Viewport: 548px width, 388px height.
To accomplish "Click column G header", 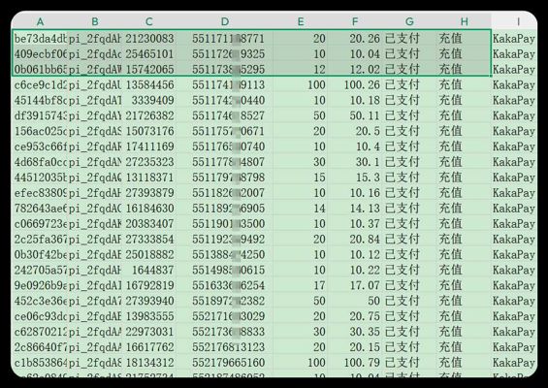I will pyautogui.click(x=409, y=21).
